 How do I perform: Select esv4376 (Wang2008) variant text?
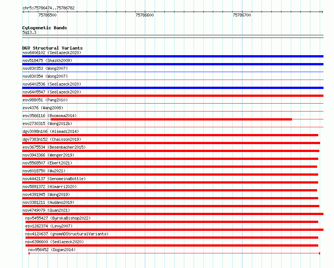(43, 108)
